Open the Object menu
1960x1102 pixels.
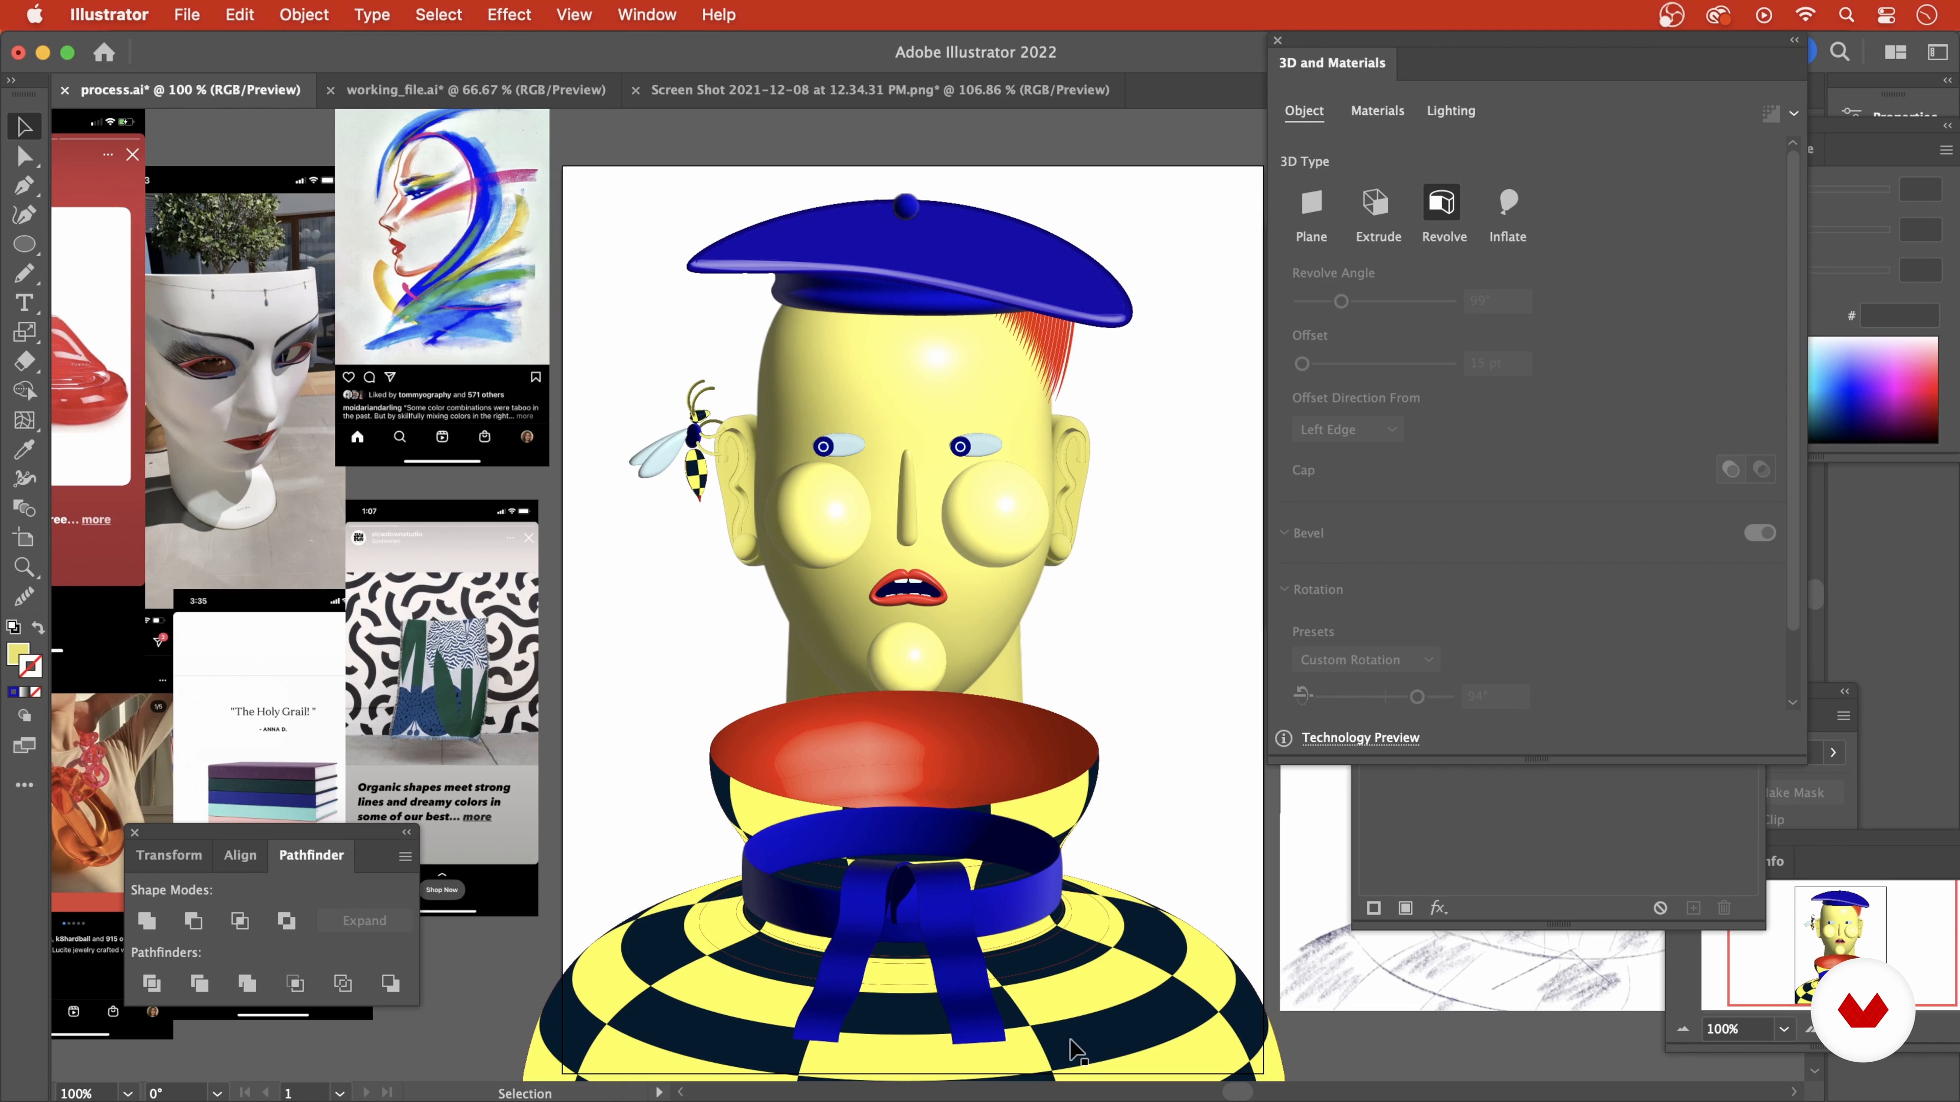click(x=304, y=14)
